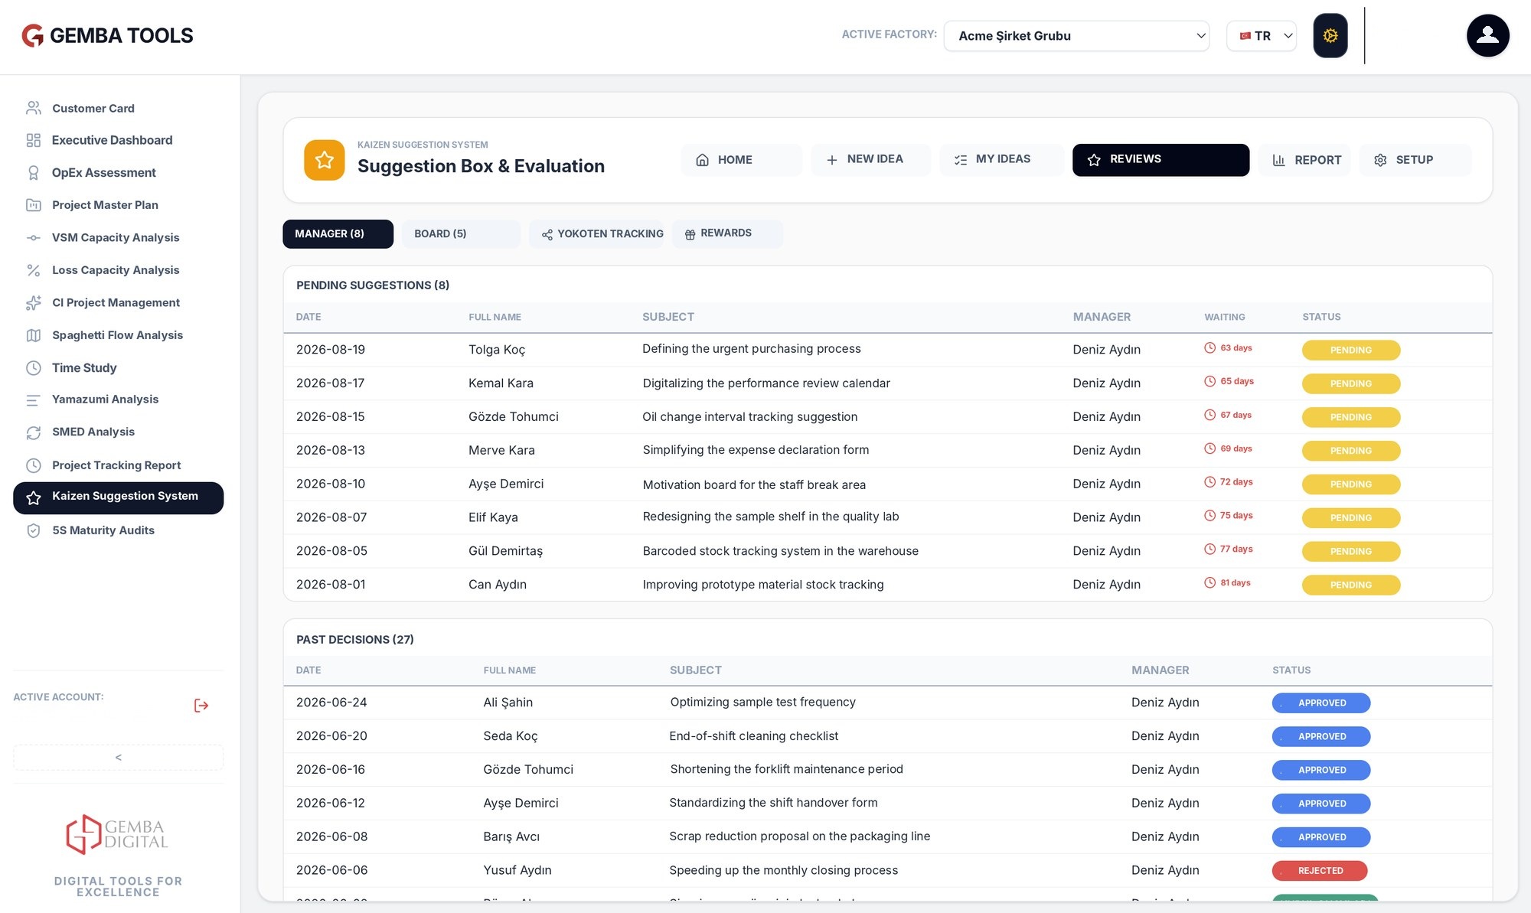The image size is (1531, 913).
Task: Open the user profile avatar
Action: click(x=1487, y=35)
